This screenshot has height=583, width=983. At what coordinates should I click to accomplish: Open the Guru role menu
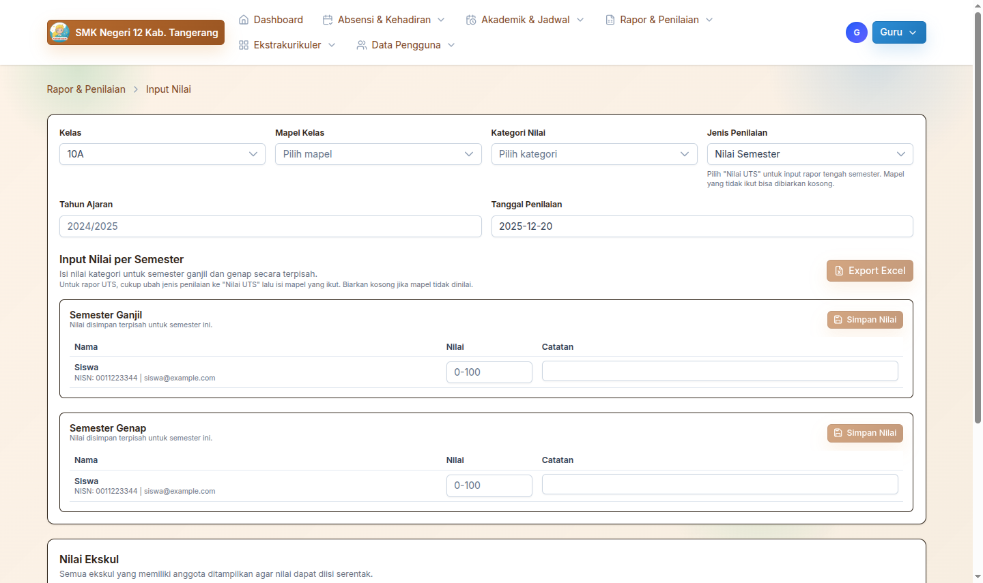898,32
